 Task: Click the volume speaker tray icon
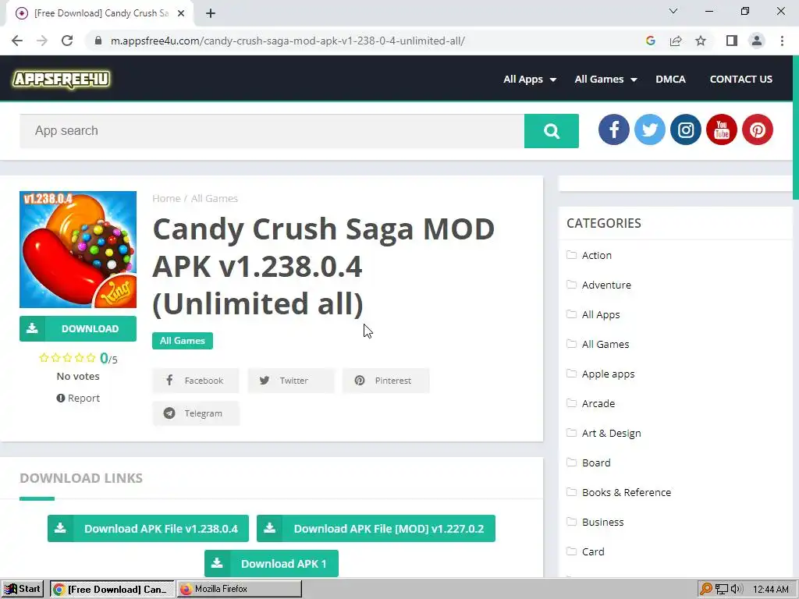737,589
